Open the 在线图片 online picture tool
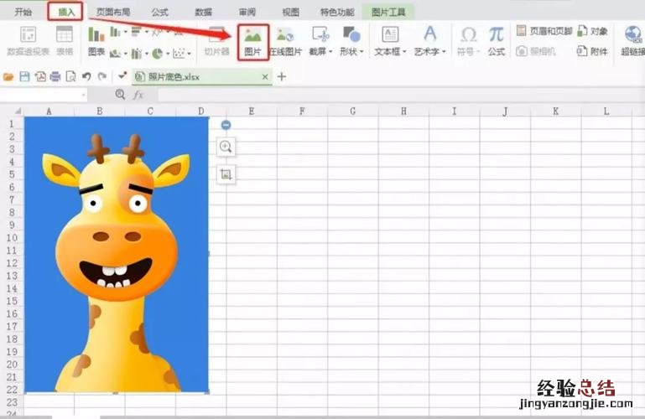 coord(285,39)
